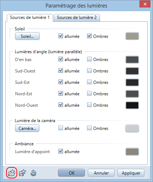
Task: Change the Lumière d'appoint color swatch
Action: click(132, 152)
